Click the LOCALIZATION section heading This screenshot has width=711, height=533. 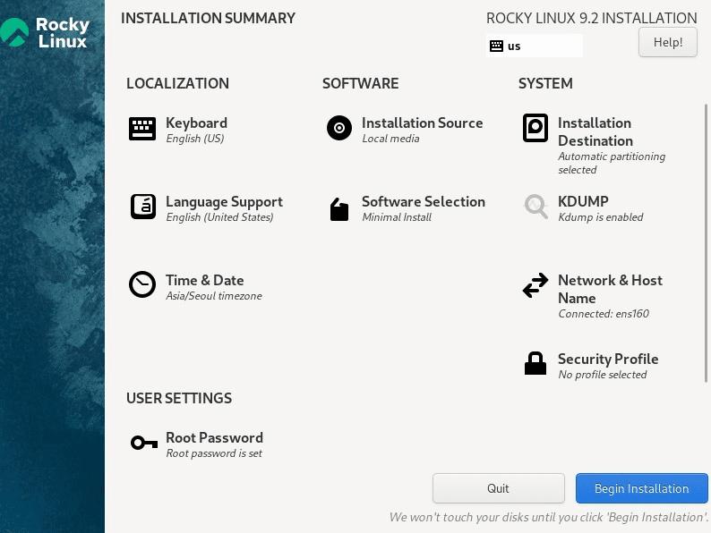click(x=177, y=83)
